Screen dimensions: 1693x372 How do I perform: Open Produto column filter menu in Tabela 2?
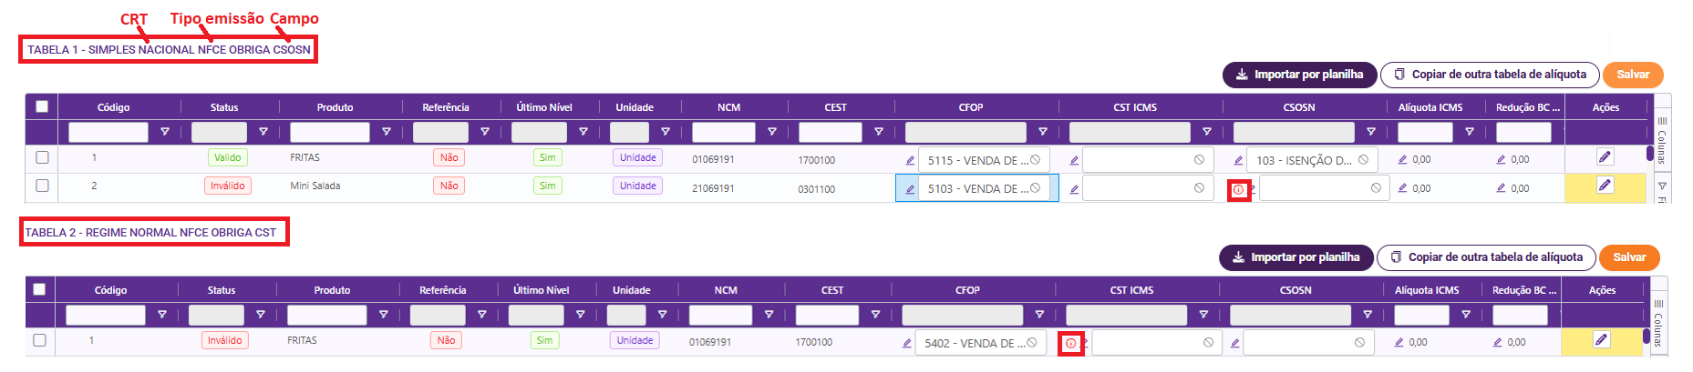click(384, 315)
